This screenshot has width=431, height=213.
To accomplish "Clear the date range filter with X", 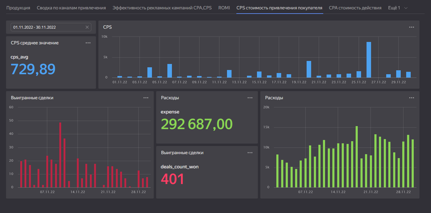I will coord(87,27).
